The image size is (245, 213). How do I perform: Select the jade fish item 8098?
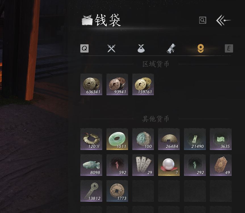[x=91, y=165]
